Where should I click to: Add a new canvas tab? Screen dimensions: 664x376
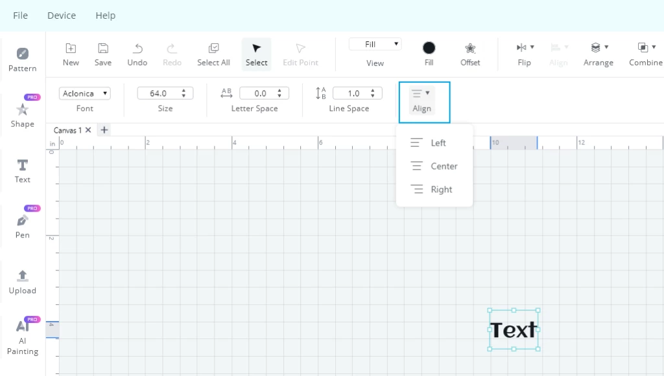click(x=104, y=130)
